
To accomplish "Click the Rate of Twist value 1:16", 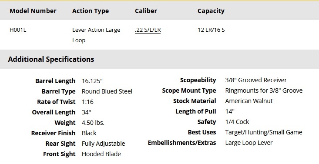I will 87,102.
